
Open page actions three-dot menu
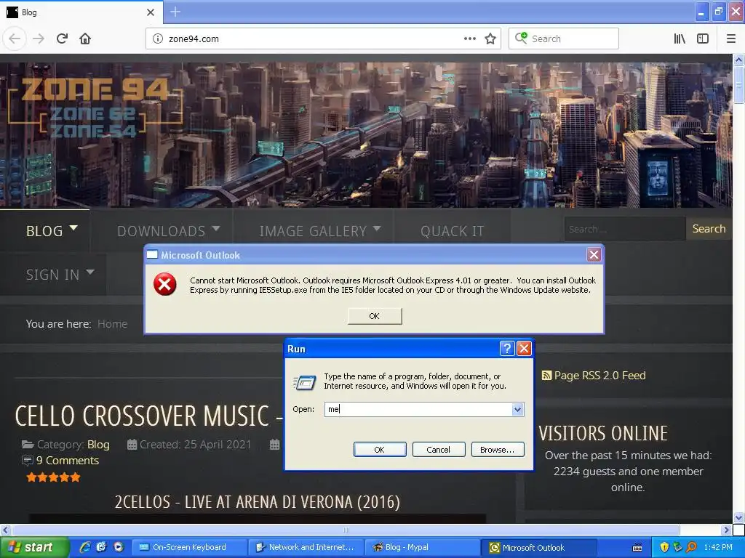469,39
